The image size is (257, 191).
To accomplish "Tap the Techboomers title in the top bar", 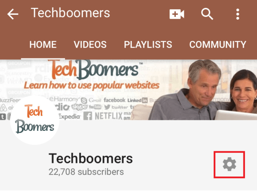I will point(70,13).
